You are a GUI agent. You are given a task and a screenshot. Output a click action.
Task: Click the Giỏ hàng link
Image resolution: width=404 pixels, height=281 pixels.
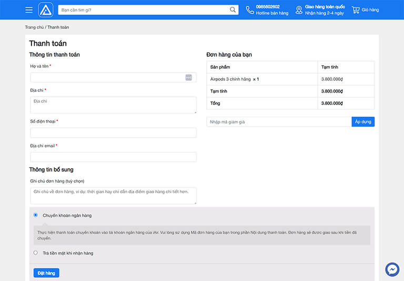coord(370,10)
